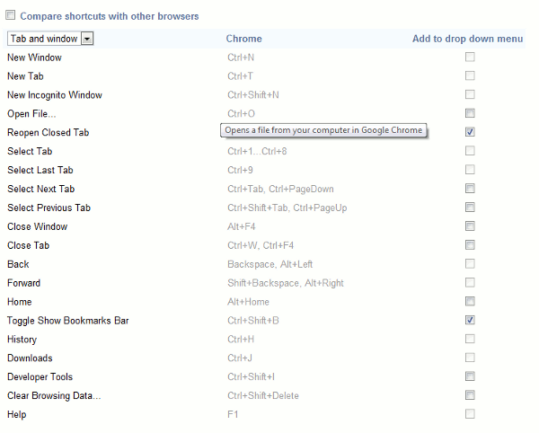Image resolution: width=539 pixels, height=433 pixels.
Task: Enable the Close Window checkbox
Action: [x=470, y=226]
